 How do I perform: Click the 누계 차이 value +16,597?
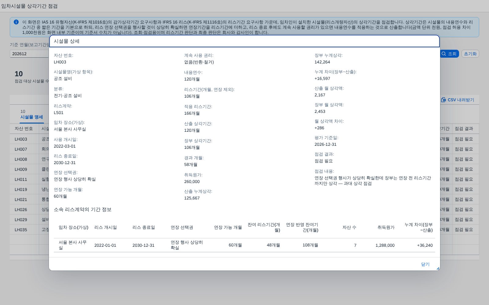point(322,78)
